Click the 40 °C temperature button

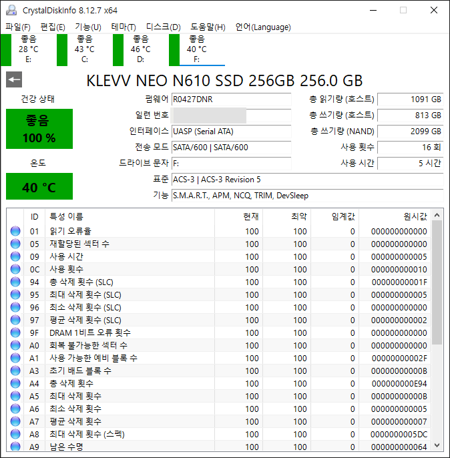(39, 186)
